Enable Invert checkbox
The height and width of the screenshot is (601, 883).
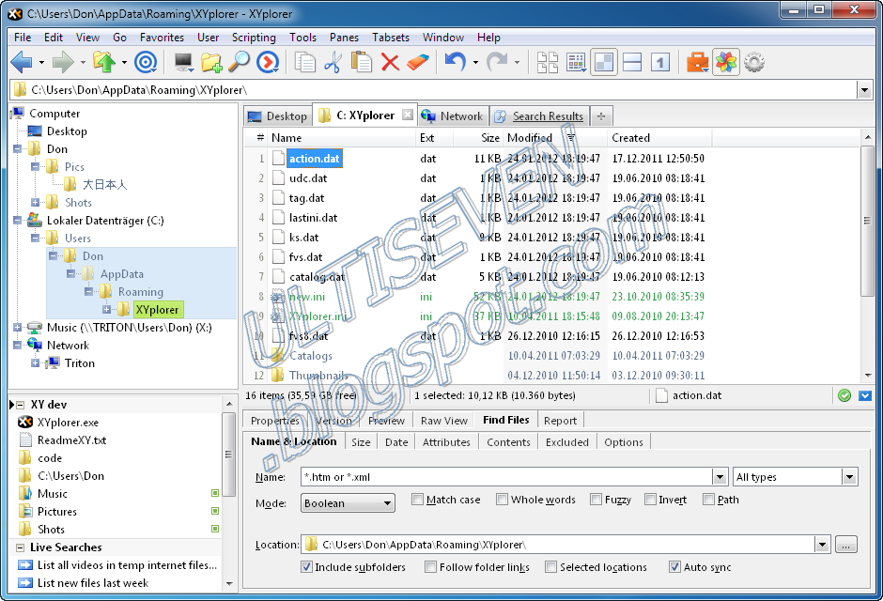(650, 500)
